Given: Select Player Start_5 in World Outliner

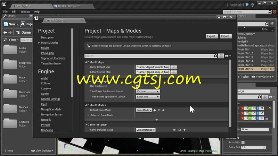Looking at the screenshot, I should (x=256, y=65).
